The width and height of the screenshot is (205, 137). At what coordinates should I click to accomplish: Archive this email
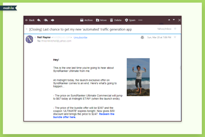(x=86, y=20)
